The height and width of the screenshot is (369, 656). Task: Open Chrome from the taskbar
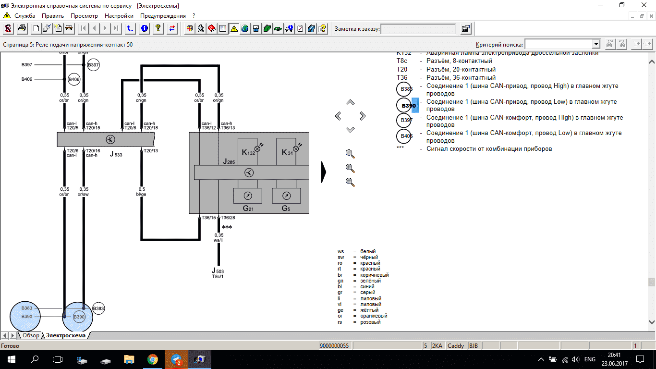click(152, 359)
